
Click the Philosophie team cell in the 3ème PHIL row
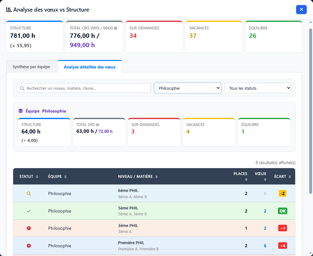pyautogui.click(x=60, y=228)
